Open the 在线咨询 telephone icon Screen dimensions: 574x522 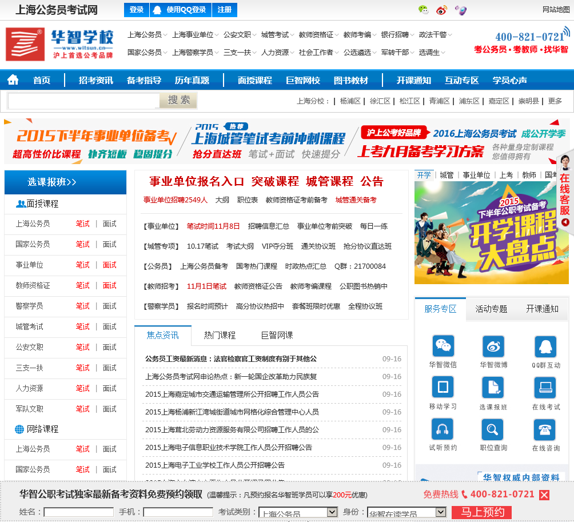click(x=545, y=430)
